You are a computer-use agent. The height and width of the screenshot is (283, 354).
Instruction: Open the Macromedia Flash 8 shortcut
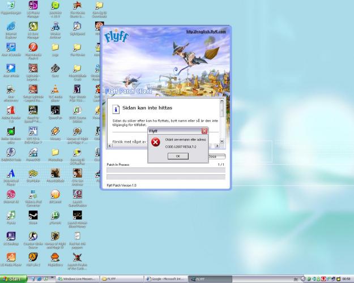[33, 48]
